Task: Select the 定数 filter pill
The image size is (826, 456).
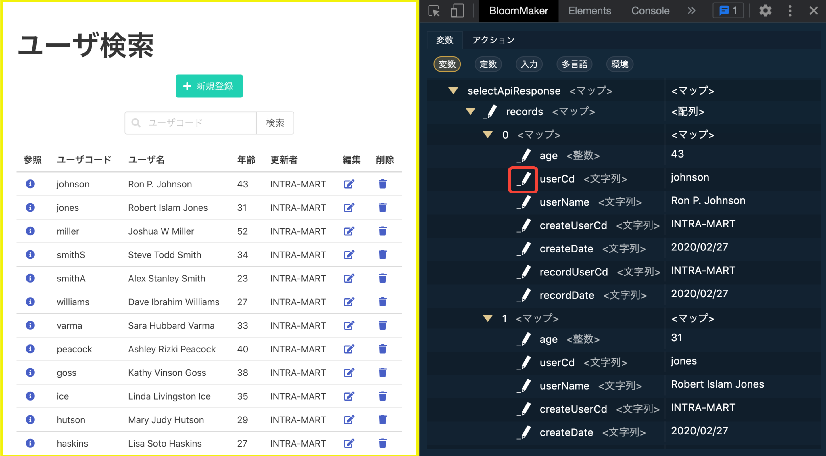Action: [x=488, y=64]
